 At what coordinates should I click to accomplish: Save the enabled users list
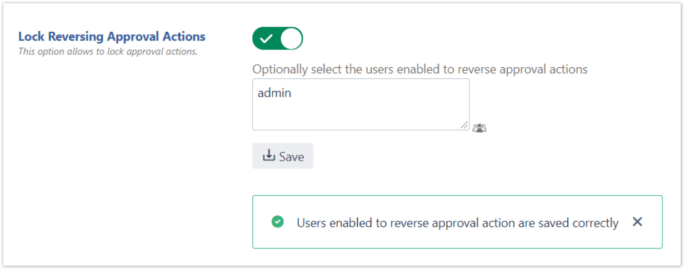click(x=283, y=156)
